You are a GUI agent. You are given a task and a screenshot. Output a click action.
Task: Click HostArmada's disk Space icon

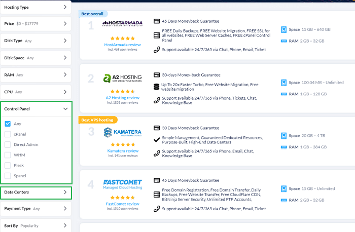pyautogui.click(x=283, y=30)
